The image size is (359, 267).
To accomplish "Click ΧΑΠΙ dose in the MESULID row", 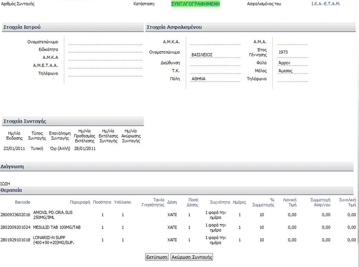I will pos(172,227).
